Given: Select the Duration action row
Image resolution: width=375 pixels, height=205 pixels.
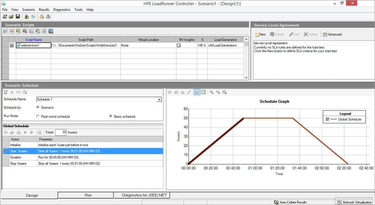Looking at the screenshot, I should (83, 157).
